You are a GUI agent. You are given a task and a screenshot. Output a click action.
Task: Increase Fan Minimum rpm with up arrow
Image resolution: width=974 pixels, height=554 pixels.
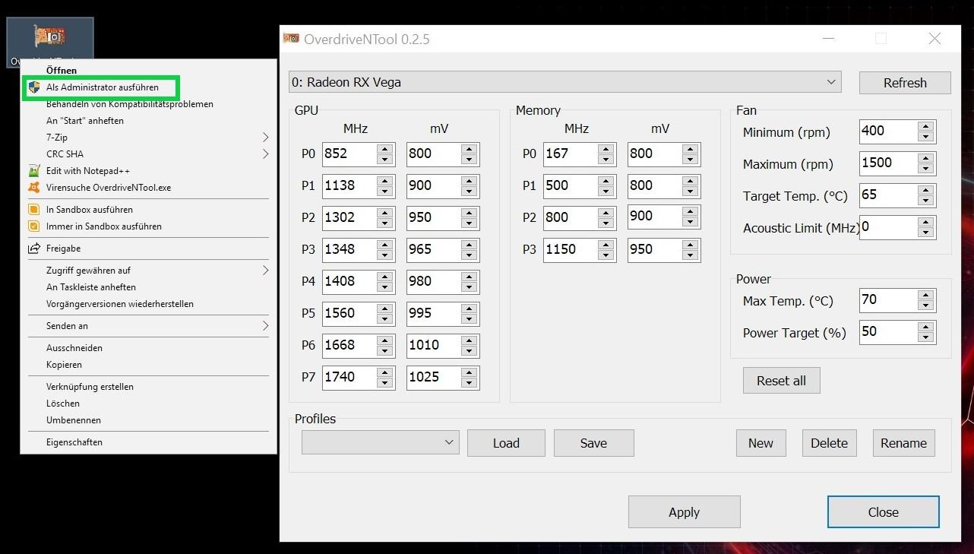click(x=925, y=126)
